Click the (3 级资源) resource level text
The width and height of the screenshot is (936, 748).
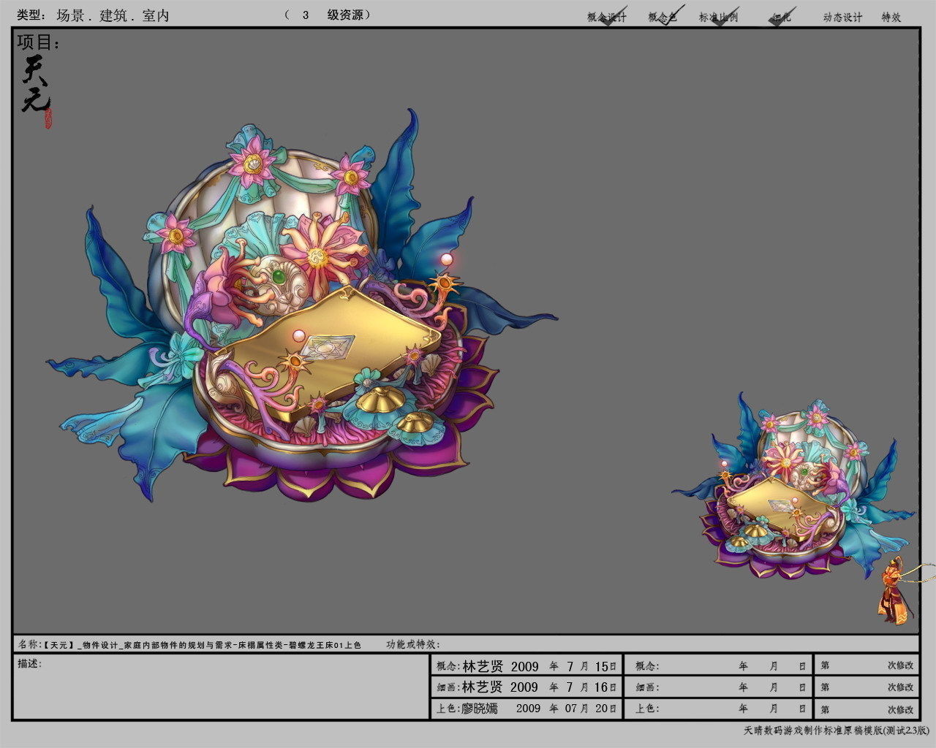click(328, 15)
